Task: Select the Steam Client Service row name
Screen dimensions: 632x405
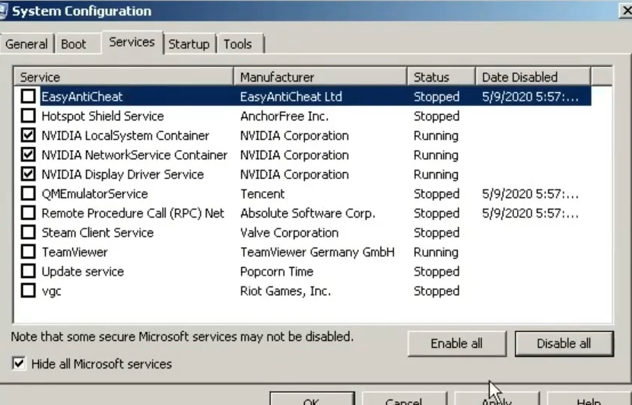Action: point(97,232)
